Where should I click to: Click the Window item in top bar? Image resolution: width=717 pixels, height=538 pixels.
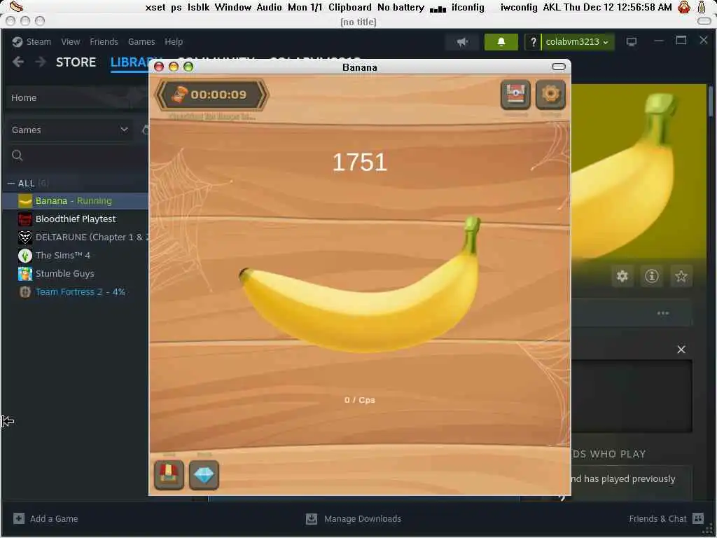[233, 7]
